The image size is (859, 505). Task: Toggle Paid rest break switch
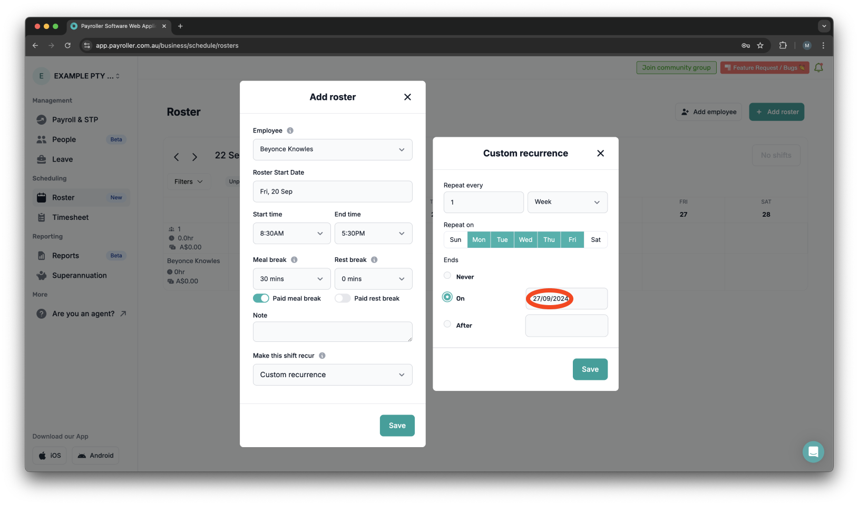[x=343, y=298]
